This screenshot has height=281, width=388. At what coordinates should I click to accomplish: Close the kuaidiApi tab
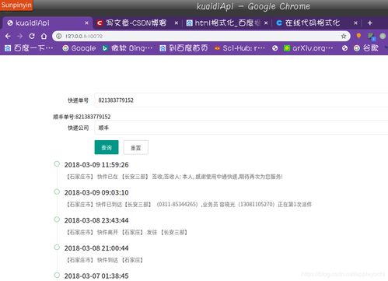pos(86,23)
